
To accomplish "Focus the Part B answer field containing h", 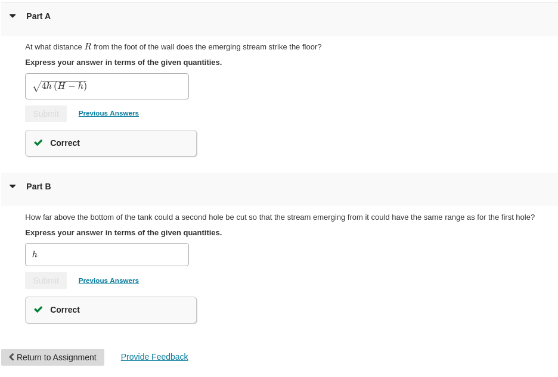I will pos(107,254).
